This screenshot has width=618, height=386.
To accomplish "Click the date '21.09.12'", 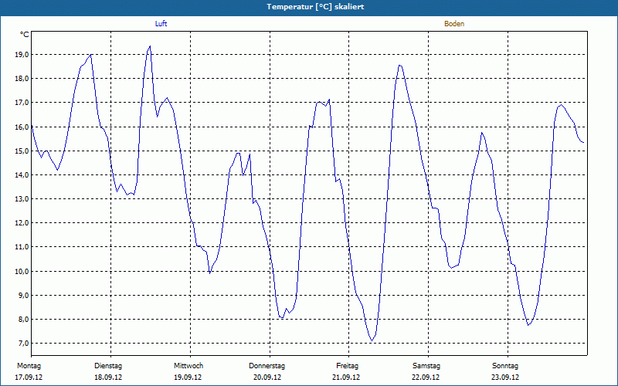I will tap(346, 378).
